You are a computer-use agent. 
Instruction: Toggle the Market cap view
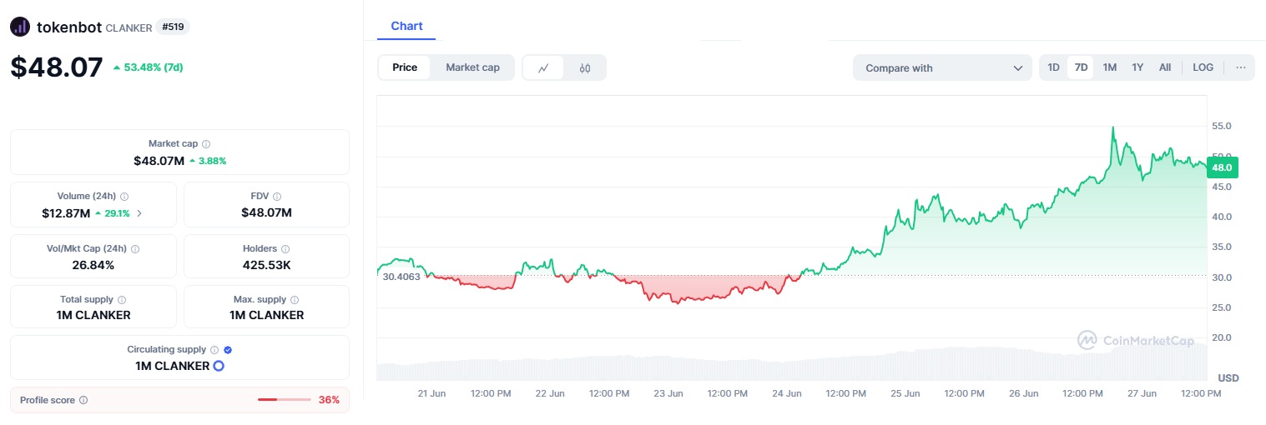472,67
